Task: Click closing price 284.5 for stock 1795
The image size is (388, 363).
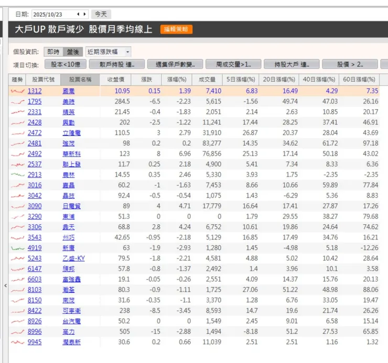Action: (x=122, y=101)
